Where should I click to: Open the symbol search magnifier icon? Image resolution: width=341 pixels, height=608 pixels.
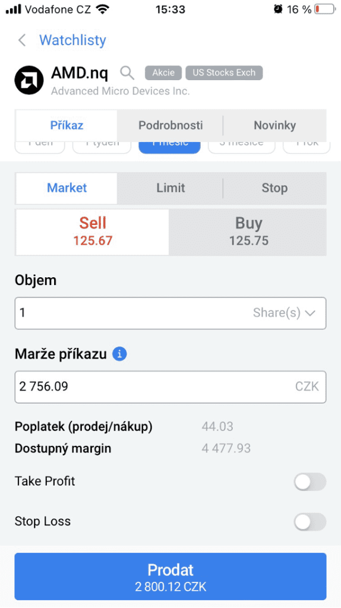pyautogui.click(x=127, y=72)
